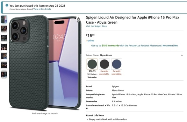The width and height of the screenshot is (187, 122).
Task: Choose the navy blue colour swatch
Action: (x=117, y=64)
